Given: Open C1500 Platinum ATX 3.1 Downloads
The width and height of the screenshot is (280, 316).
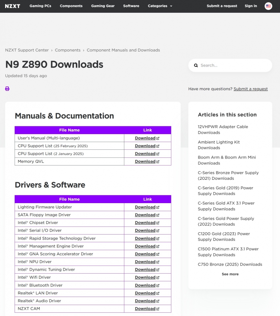Looking at the screenshot, I should (228, 252).
